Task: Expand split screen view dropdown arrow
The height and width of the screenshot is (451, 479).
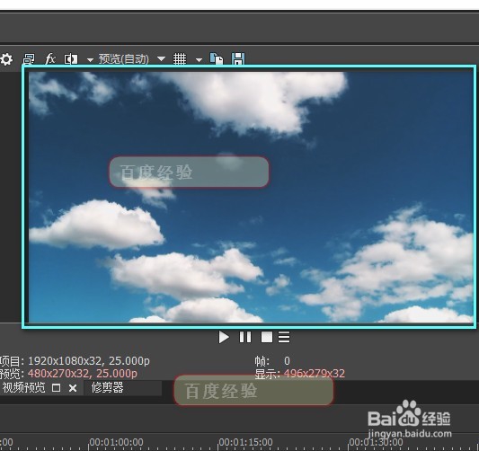Action: [x=90, y=60]
